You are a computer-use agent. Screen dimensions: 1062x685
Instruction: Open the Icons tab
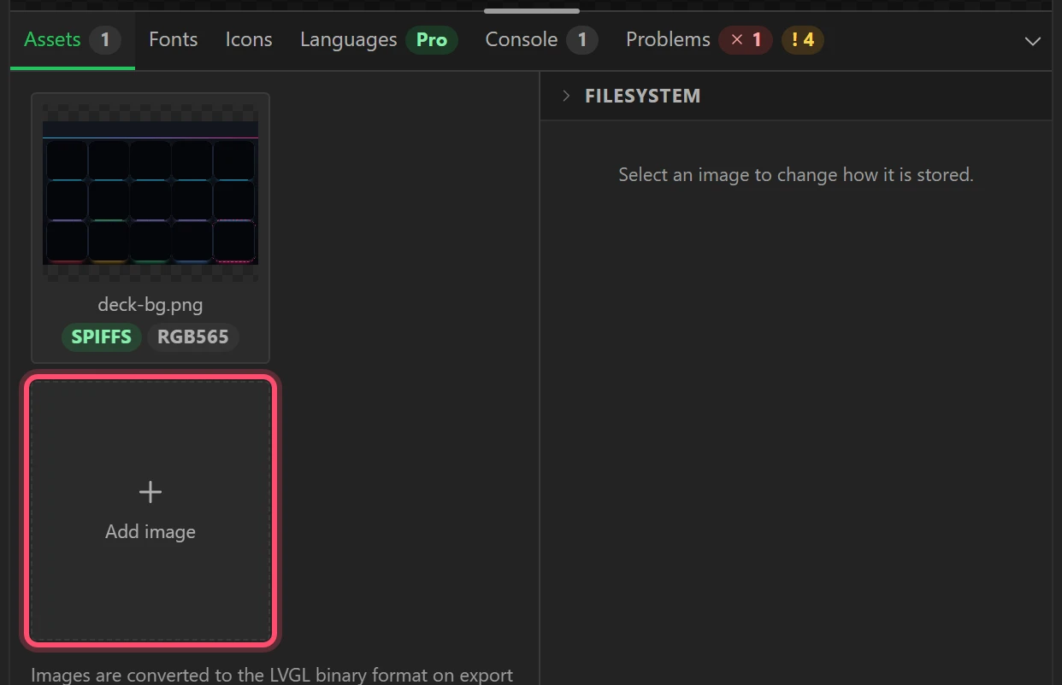tap(249, 40)
